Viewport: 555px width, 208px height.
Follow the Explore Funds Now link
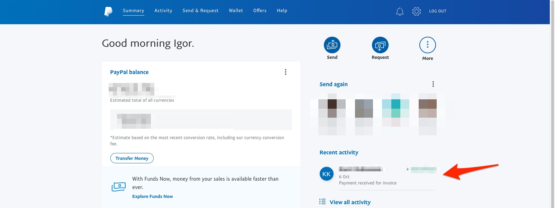[153, 196]
